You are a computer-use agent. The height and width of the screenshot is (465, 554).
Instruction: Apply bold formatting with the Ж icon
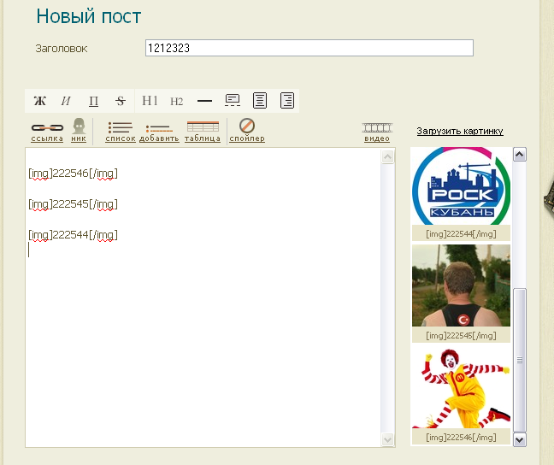click(40, 101)
